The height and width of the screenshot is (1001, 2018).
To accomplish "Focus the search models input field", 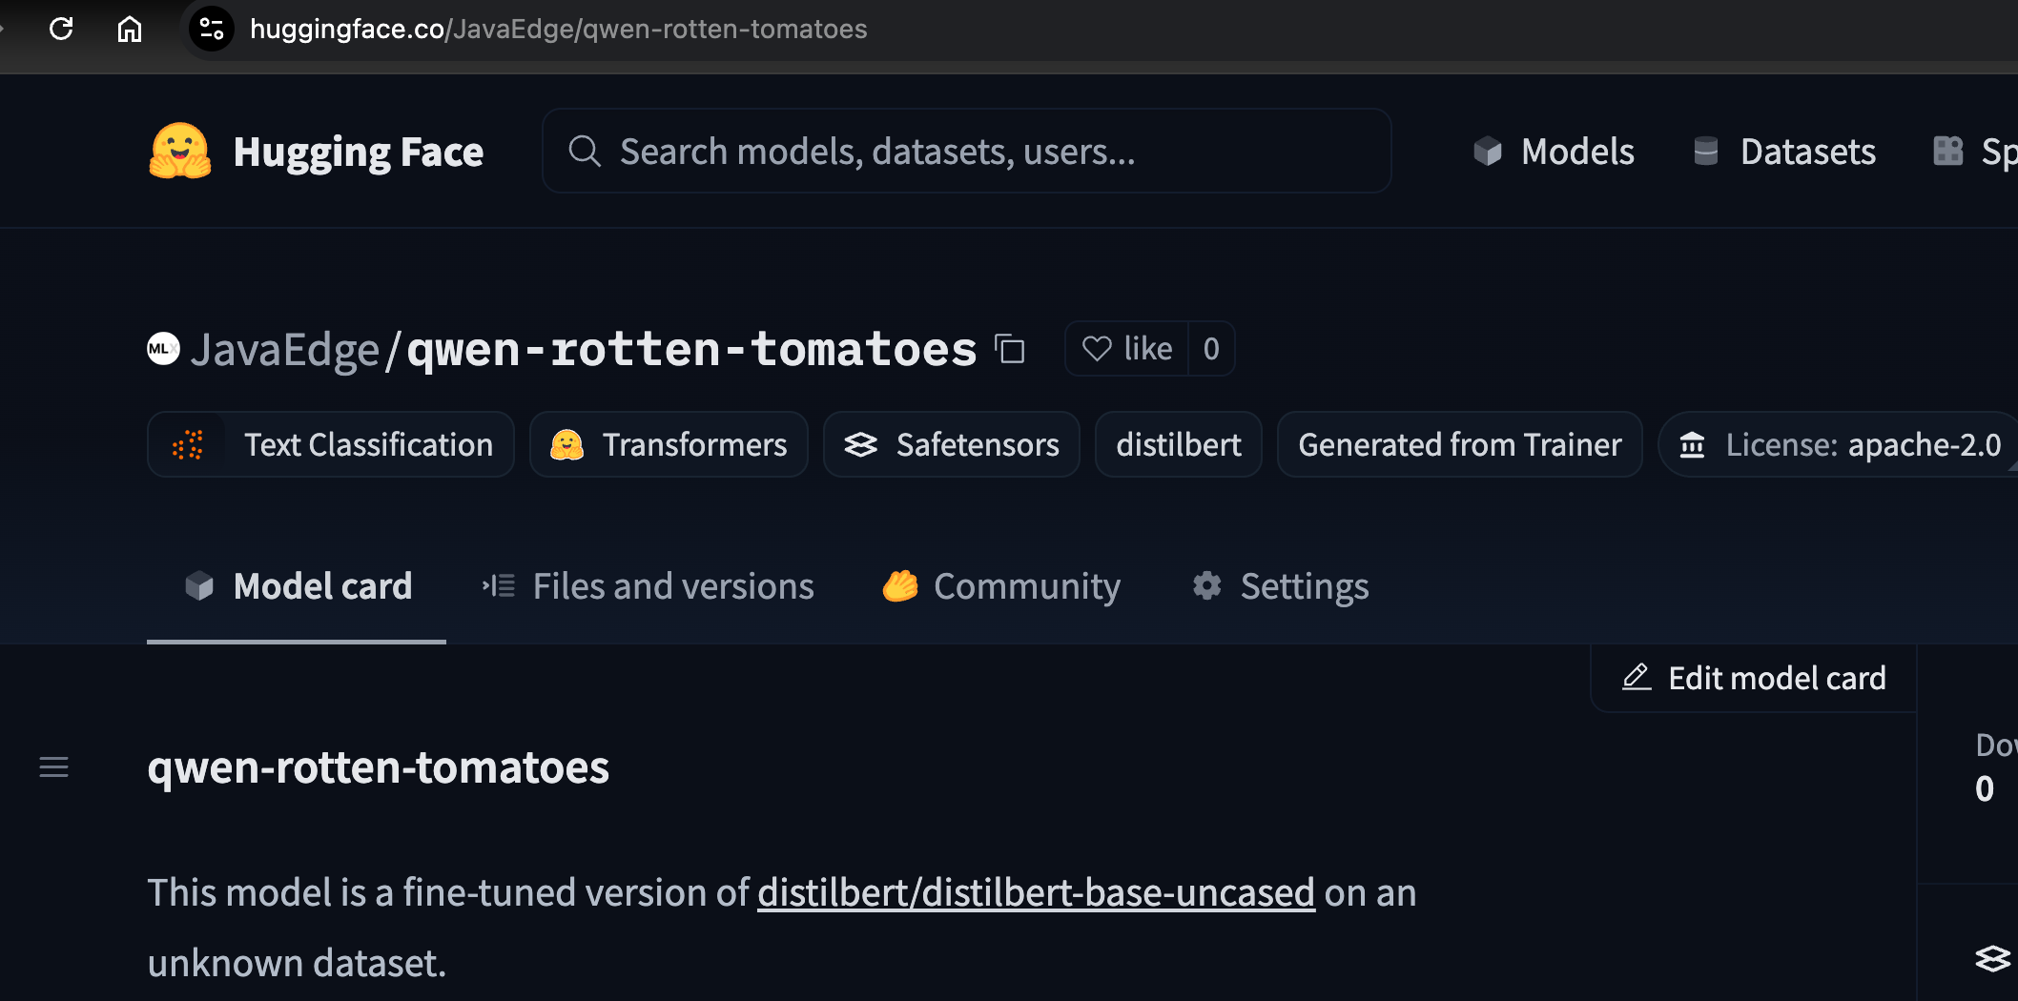I will tap(966, 152).
